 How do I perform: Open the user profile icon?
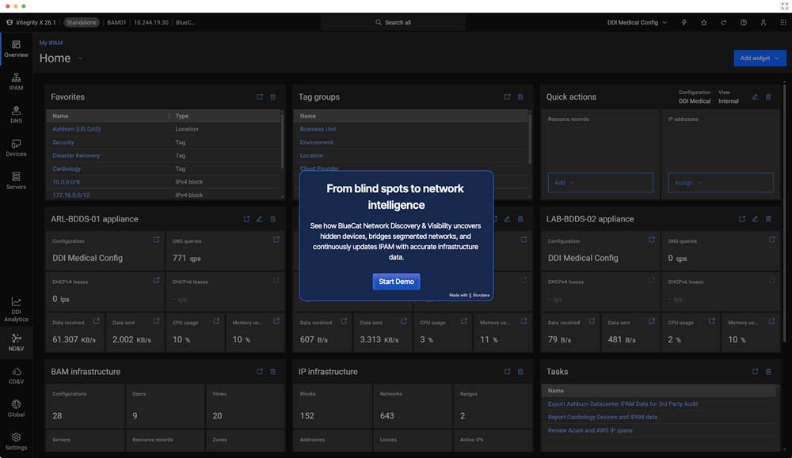(763, 23)
